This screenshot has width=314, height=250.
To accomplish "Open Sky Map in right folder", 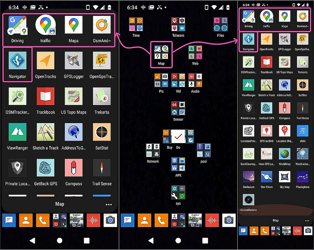I will point(285,177).
